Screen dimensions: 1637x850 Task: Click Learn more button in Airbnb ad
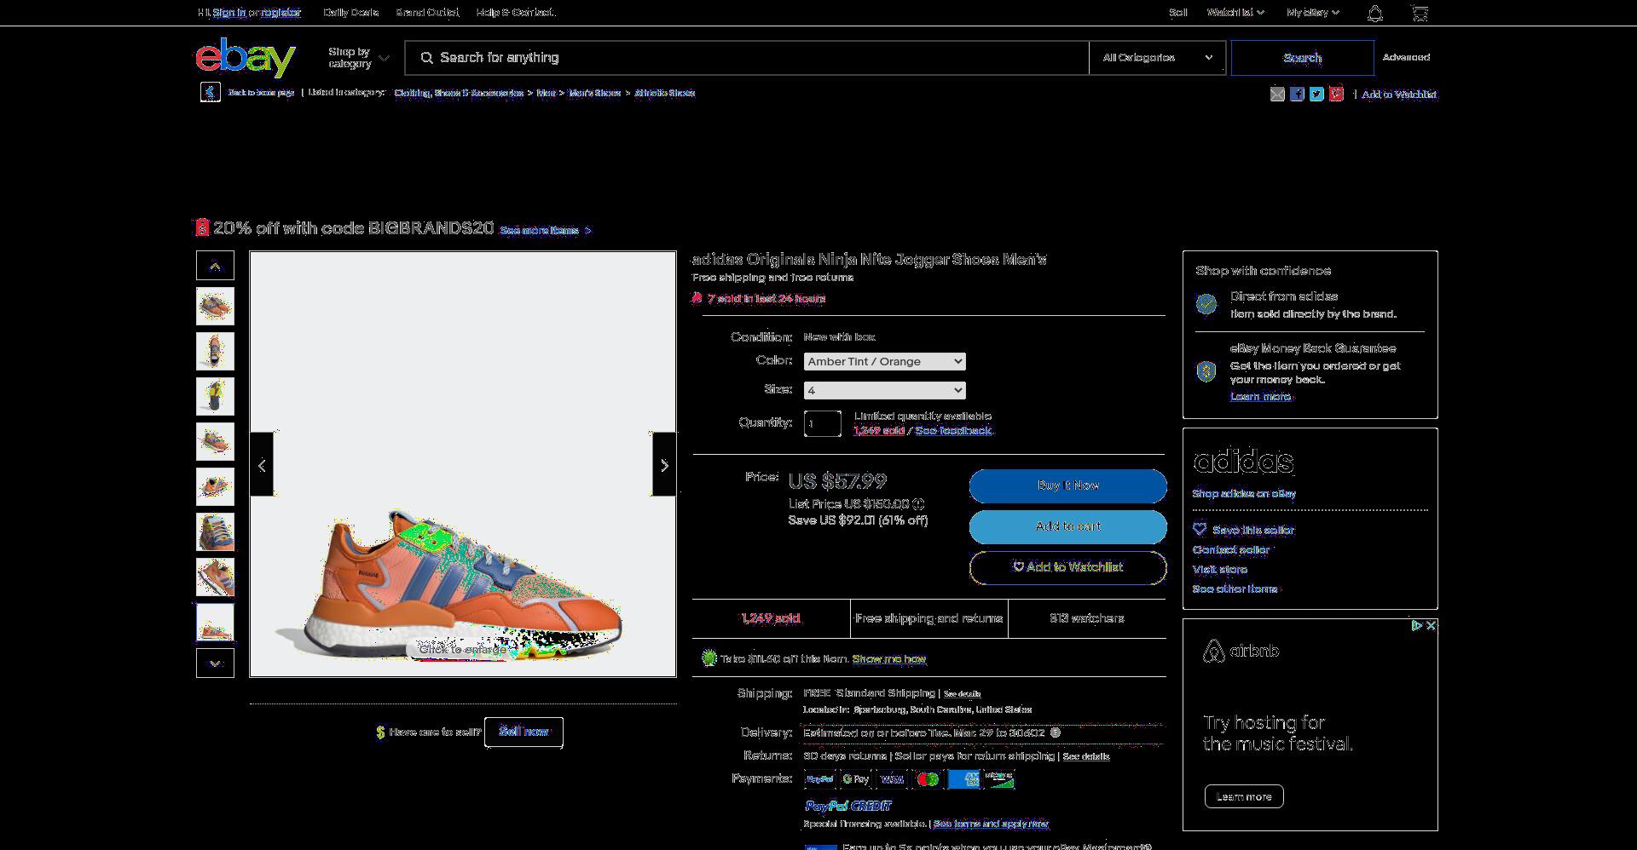[1244, 796]
